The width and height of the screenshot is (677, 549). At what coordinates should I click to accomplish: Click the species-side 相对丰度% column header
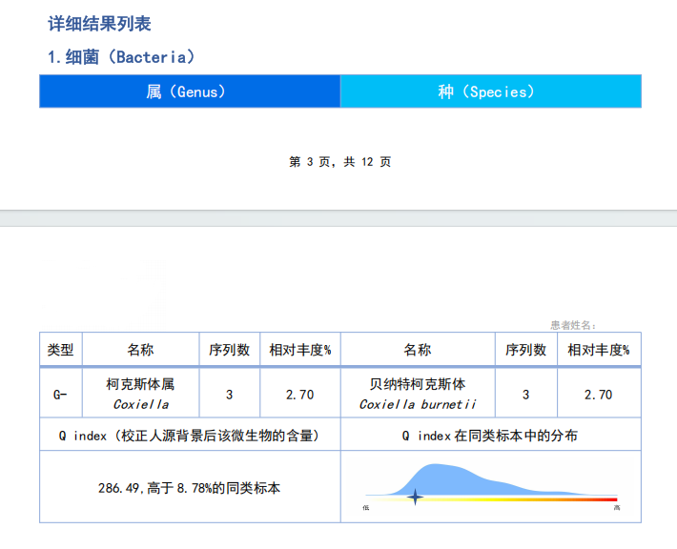(599, 350)
